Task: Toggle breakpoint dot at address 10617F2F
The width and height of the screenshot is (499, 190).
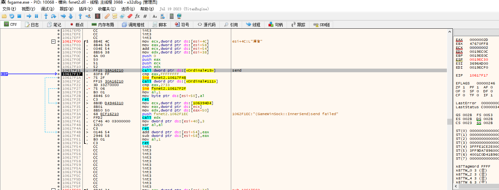Action: click(59, 103)
